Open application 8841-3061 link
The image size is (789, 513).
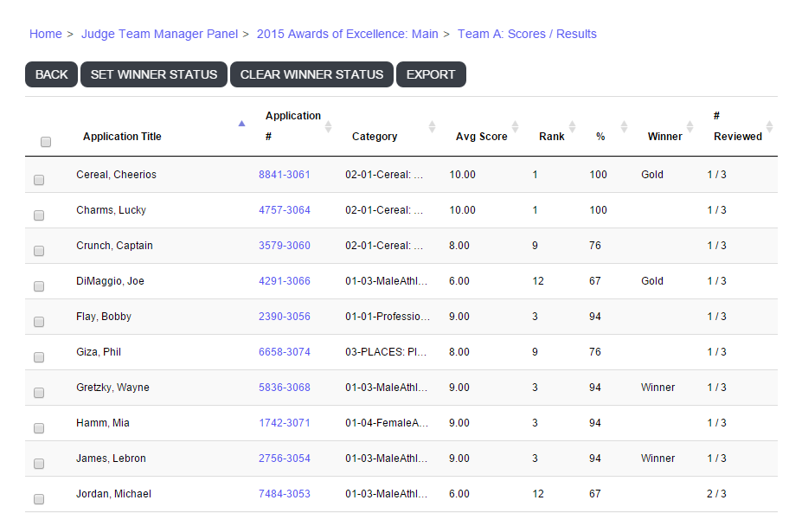coord(285,175)
